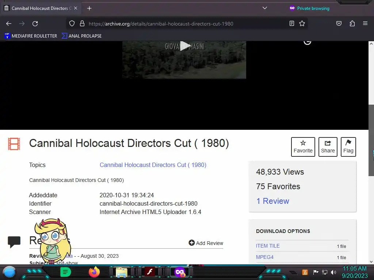Click the page vertical scrollbar thumb
This screenshot has width=374, height=280.
371,140
